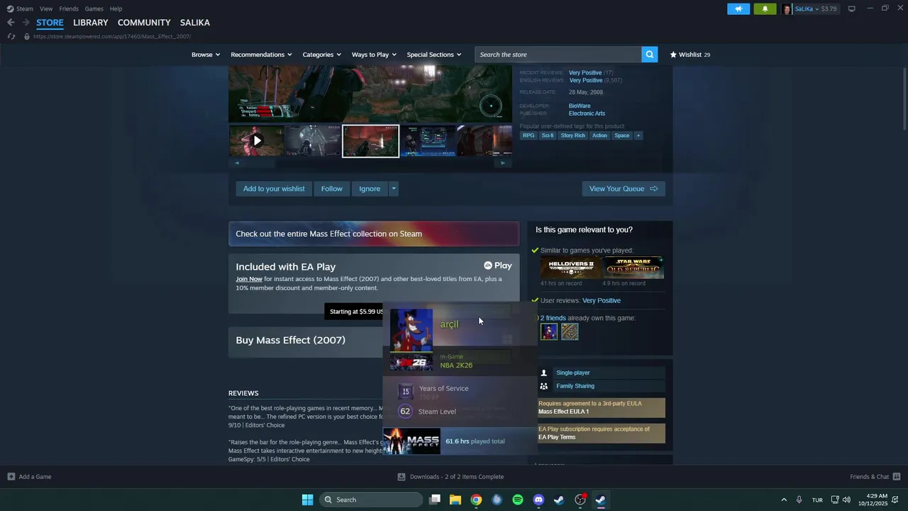The width and height of the screenshot is (908, 511).
Task: Open the Electronic Arts publisher link
Action: click(587, 114)
